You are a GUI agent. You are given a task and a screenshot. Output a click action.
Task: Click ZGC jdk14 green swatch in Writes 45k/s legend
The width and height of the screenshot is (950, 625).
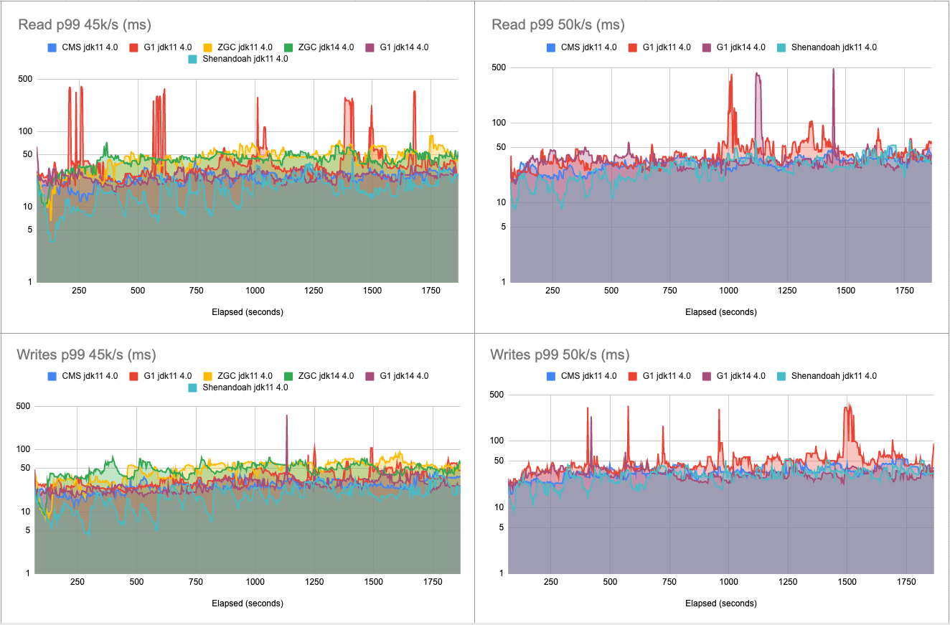click(290, 376)
